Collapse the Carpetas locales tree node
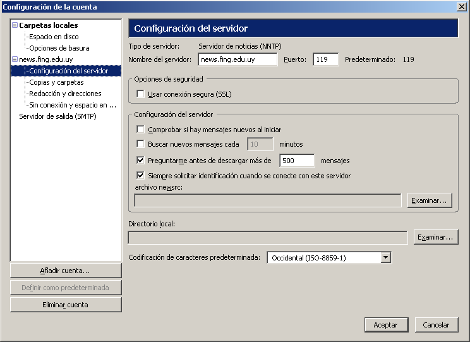Viewport: 470px width, 342px height. [15, 25]
